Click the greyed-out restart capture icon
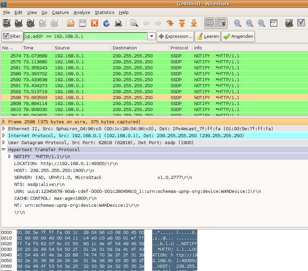The width and height of the screenshot is (308, 271). click(x=54, y=23)
